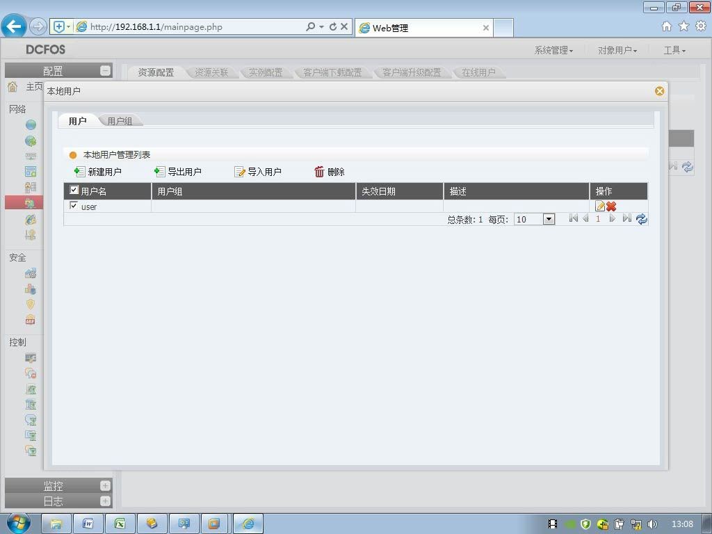Open the 工具 dropdown menu

(x=674, y=50)
